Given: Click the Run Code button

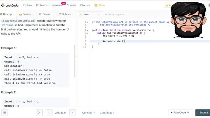Looking at the screenshot, I should tap(180, 113).
